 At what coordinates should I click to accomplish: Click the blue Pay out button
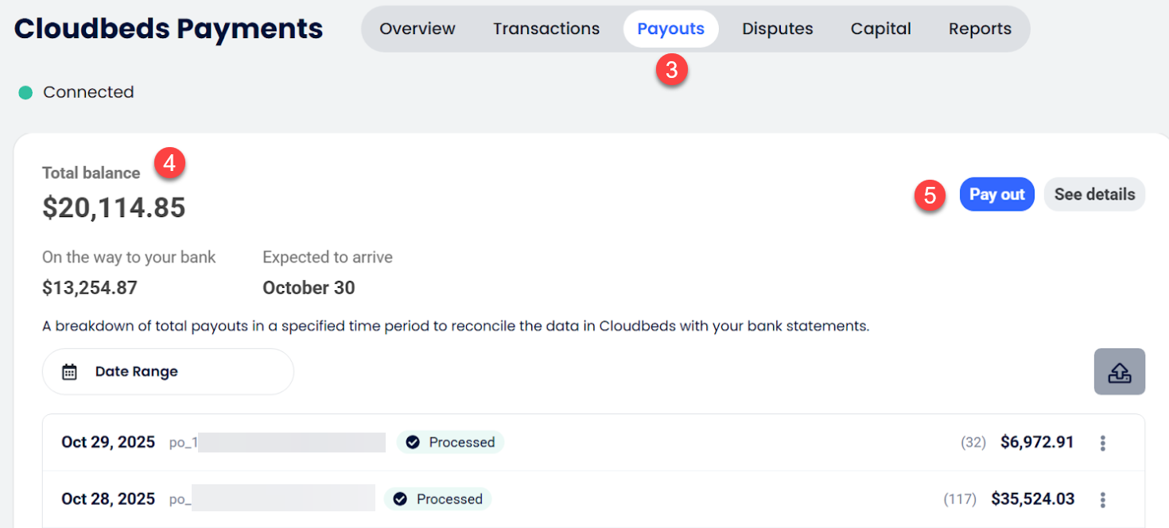[x=996, y=195]
